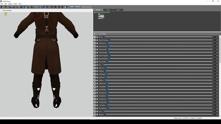Click the yellow S badge in the viewport
Image resolution: width=221 pixels, height=124 pixels.
[x=6, y=14]
